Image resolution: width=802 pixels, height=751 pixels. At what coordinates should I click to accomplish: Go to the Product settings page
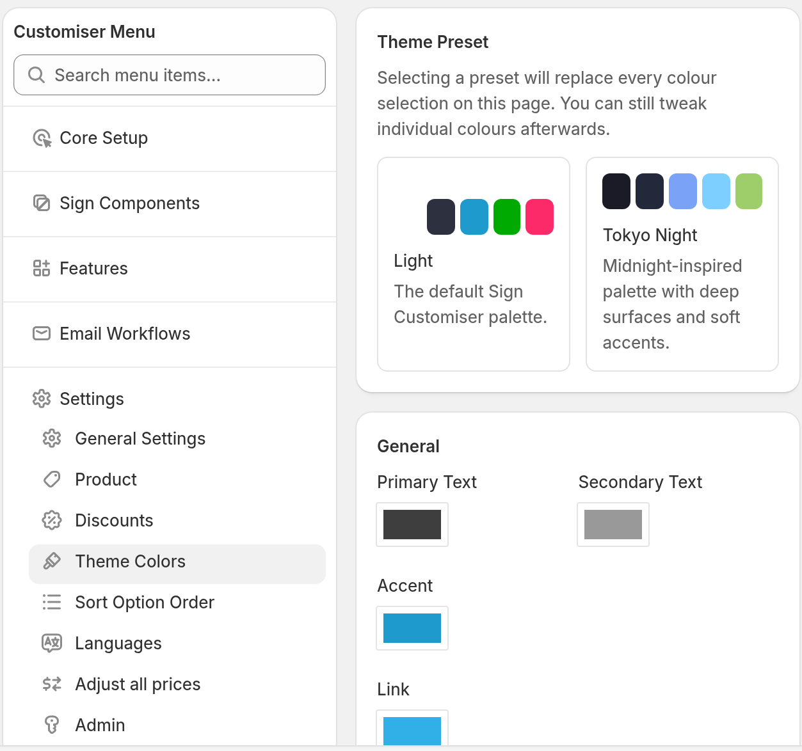177,480
